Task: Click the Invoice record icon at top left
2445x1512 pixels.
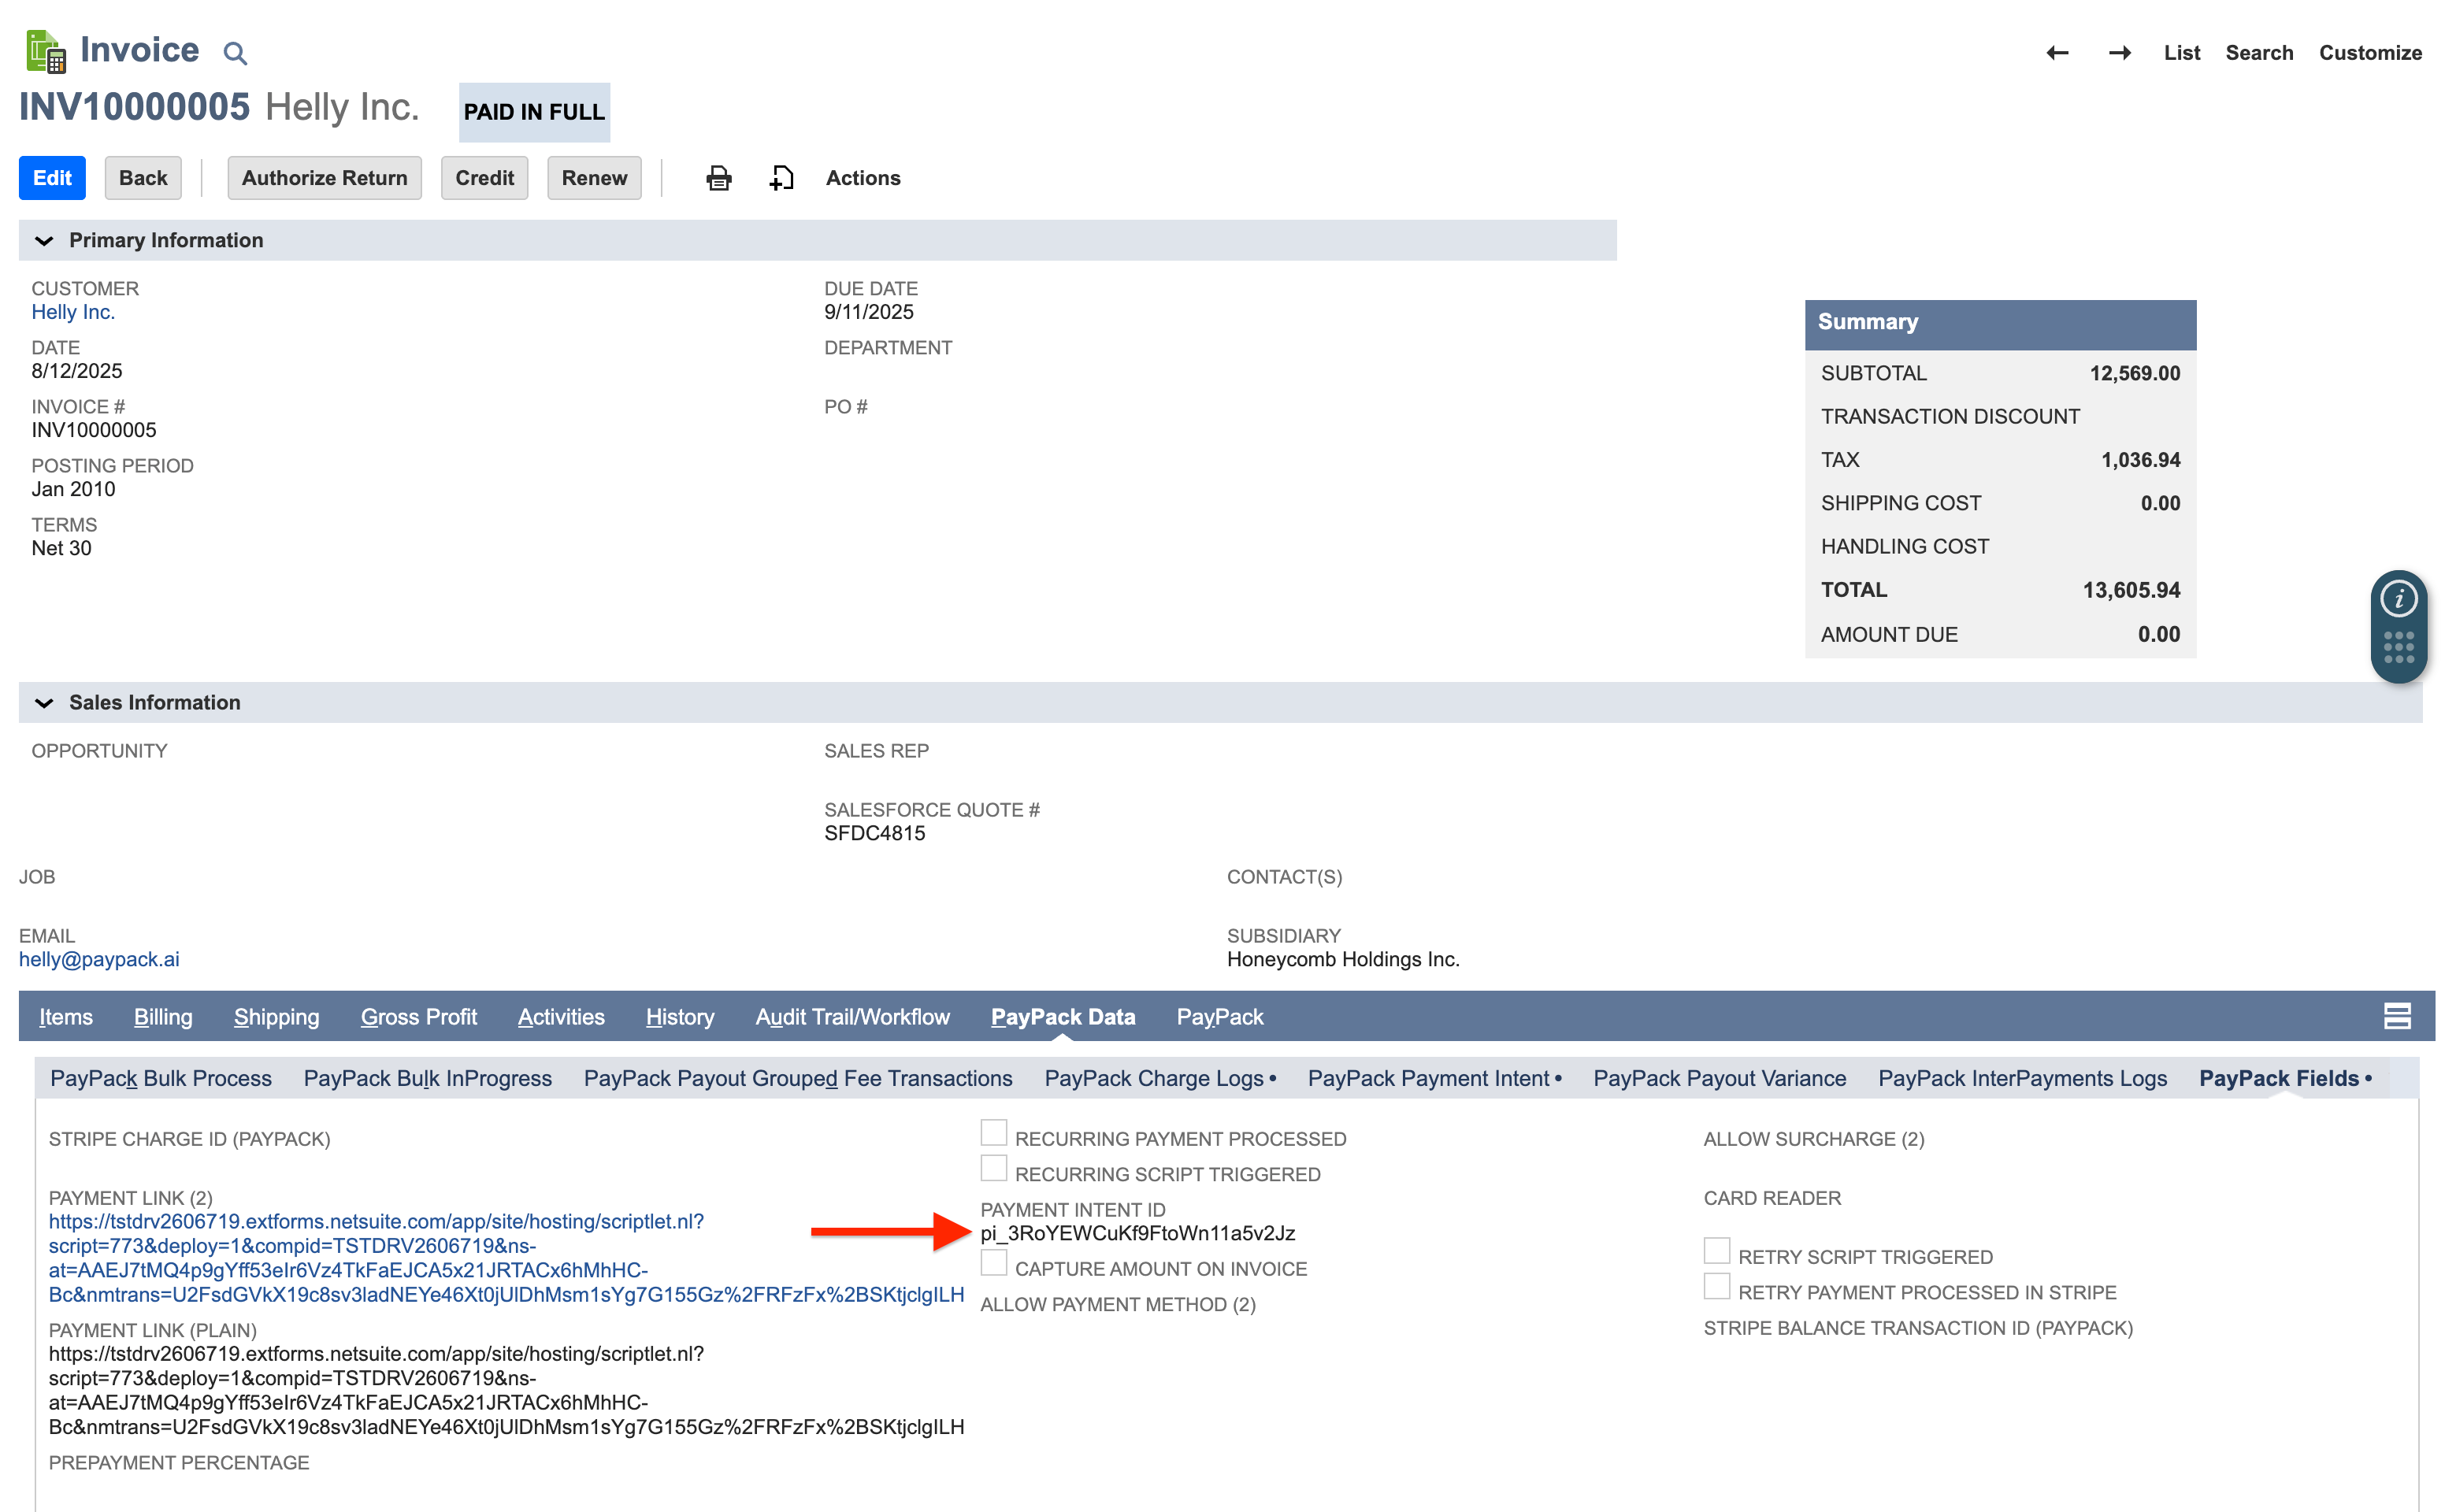Action: click(44, 49)
